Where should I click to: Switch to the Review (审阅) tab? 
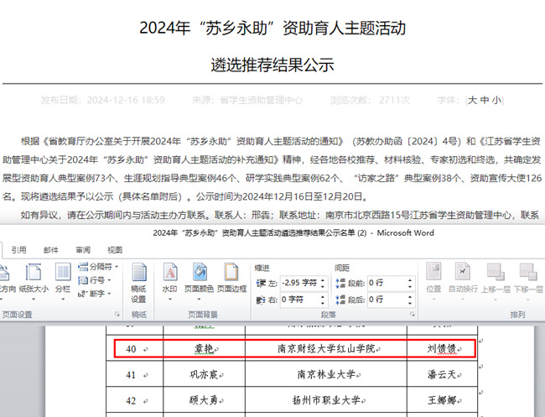[83, 249]
